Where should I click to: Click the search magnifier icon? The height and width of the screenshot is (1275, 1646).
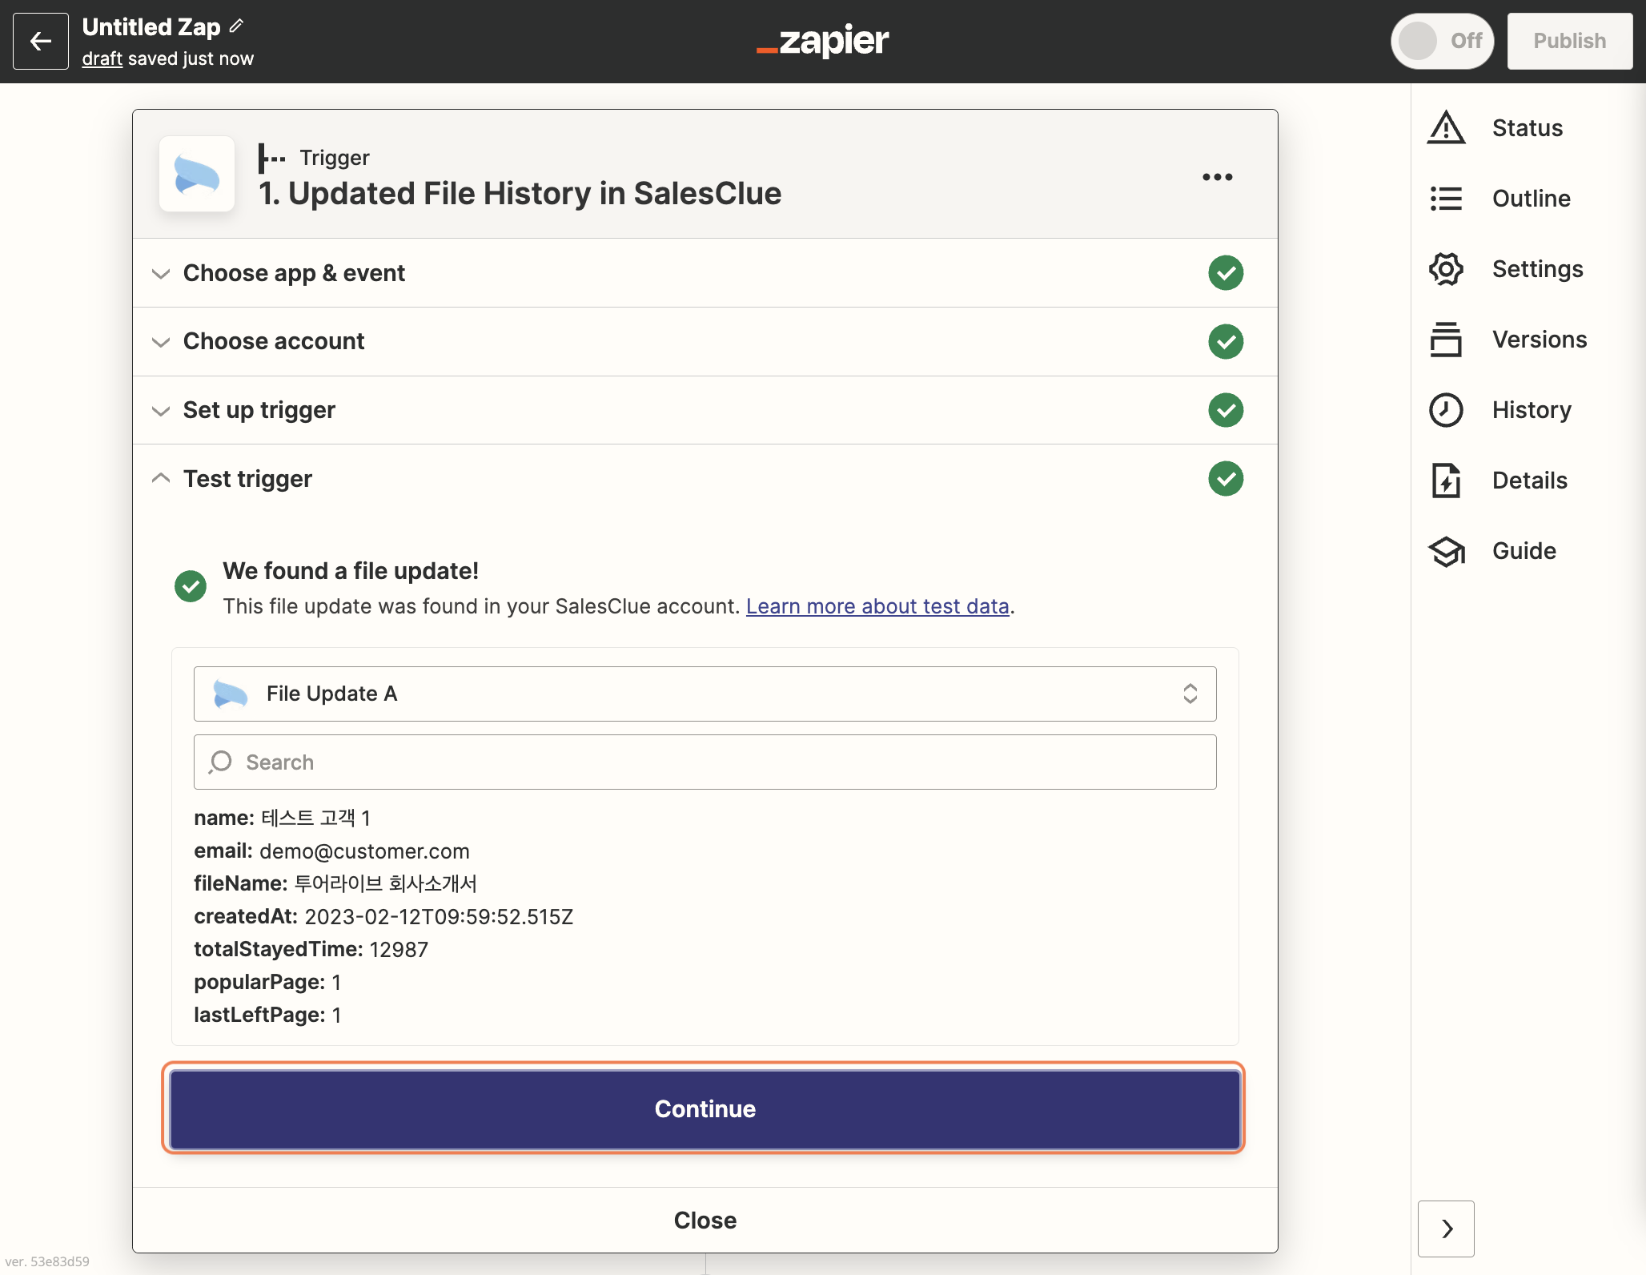pyautogui.click(x=220, y=762)
